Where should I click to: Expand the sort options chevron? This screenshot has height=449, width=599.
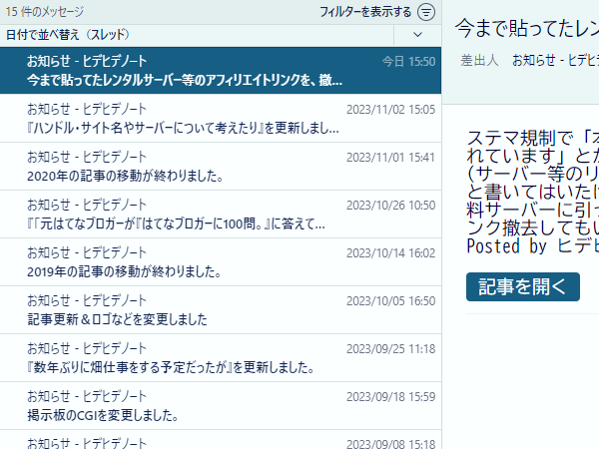pos(416,34)
